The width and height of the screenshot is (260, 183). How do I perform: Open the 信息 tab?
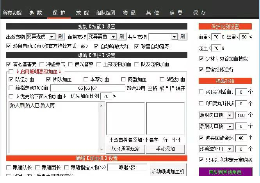(x=176, y=13)
